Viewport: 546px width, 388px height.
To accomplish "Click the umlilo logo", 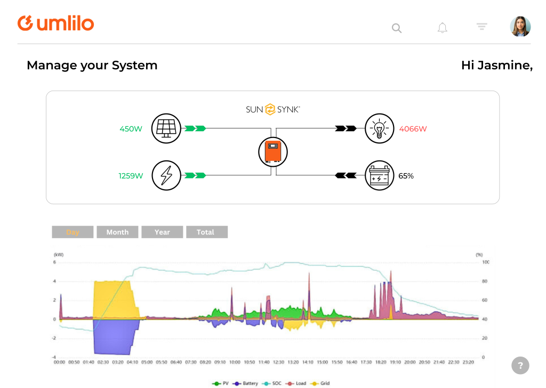I will coord(55,23).
